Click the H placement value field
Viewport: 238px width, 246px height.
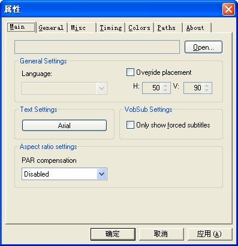tap(152, 88)
